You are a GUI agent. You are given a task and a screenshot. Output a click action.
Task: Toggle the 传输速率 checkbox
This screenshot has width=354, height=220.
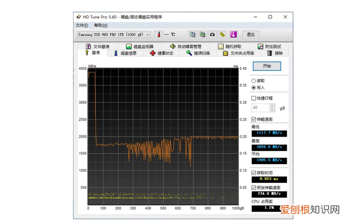tap(253, 119)
